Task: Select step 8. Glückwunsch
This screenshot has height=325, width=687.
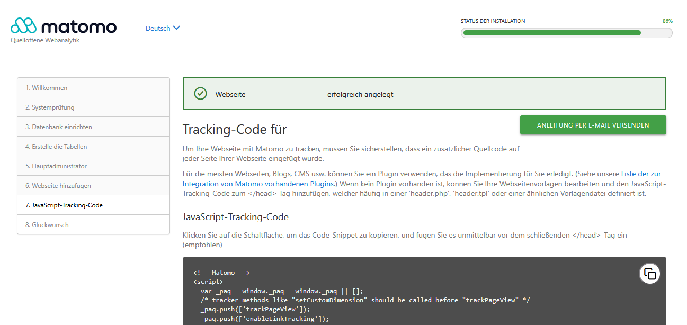Action: pyautogui.click(x=93, y=225)
